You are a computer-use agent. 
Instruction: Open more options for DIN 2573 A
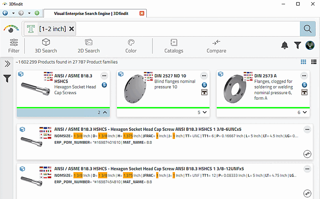click(304, 75)
